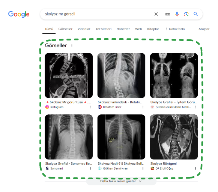Click the Skolyoz Nedir? 5 Skolyoz Beli... title
The image size is (218, 192).
(121, 163)
